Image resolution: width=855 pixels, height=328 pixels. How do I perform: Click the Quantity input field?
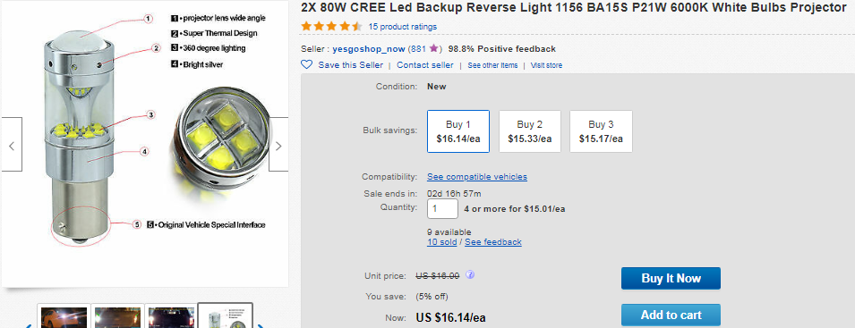pos(442,209)
